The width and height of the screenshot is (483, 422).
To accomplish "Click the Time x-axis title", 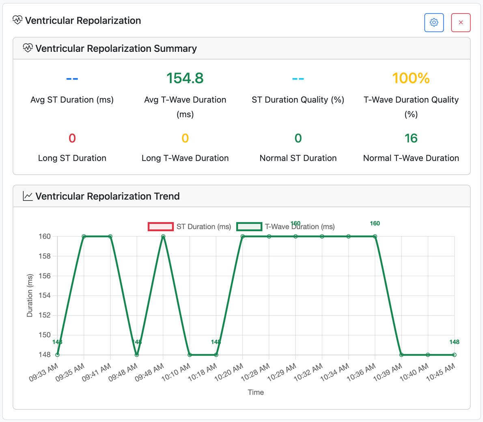I will pyautogui.click(x=256, y=392).
